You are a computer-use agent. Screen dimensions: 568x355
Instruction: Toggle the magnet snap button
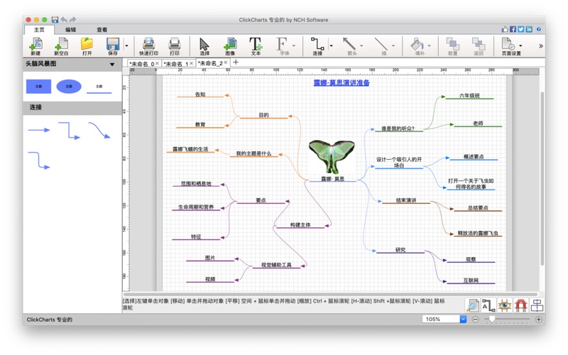coord(520,305)
